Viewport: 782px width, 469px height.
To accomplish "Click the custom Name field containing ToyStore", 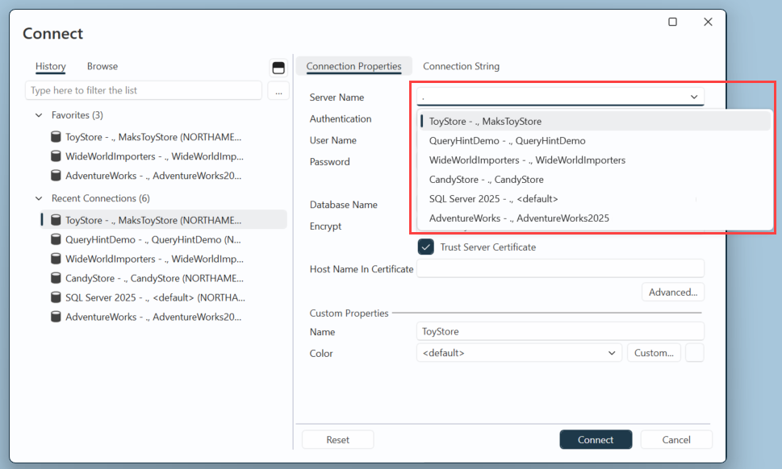I will click(560, 331).
